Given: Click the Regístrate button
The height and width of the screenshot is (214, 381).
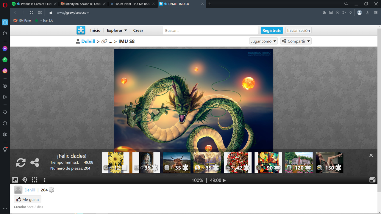Looking at the screenshot, I should [x=272, y=30].
